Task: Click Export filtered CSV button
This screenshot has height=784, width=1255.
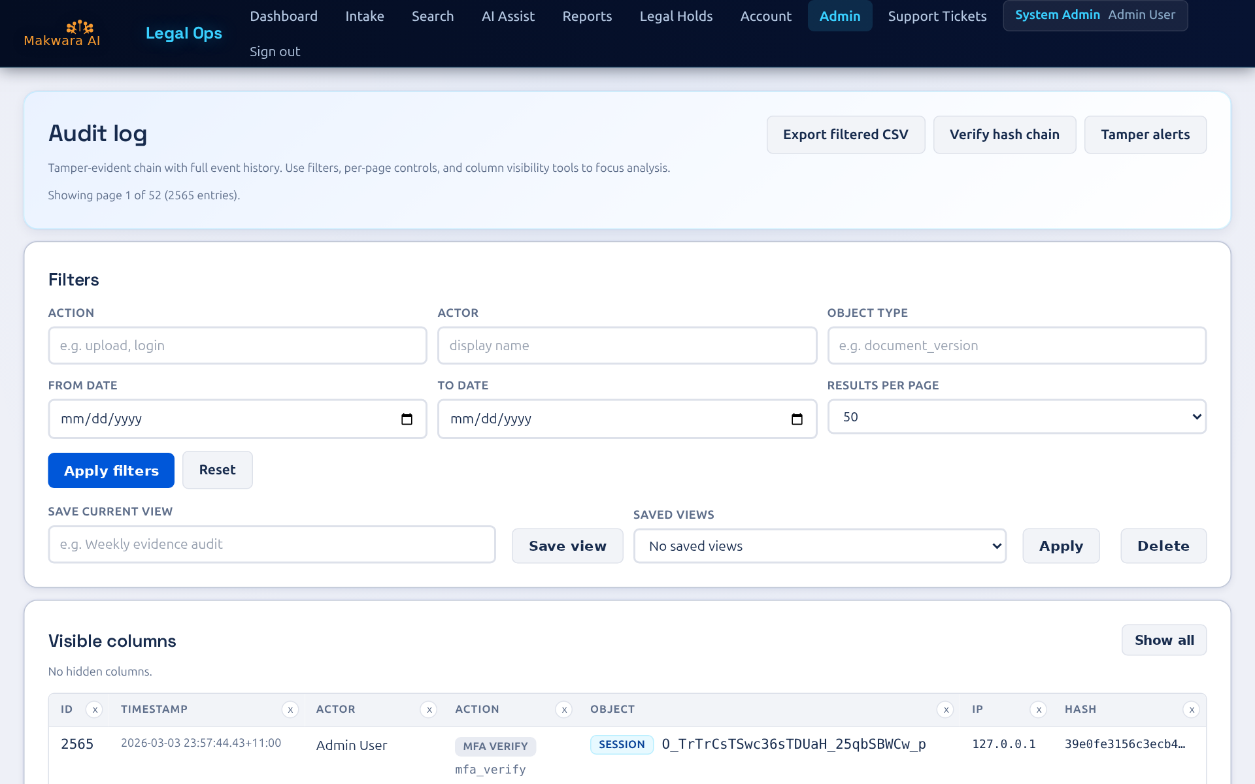Action: (x=845, y=135)
